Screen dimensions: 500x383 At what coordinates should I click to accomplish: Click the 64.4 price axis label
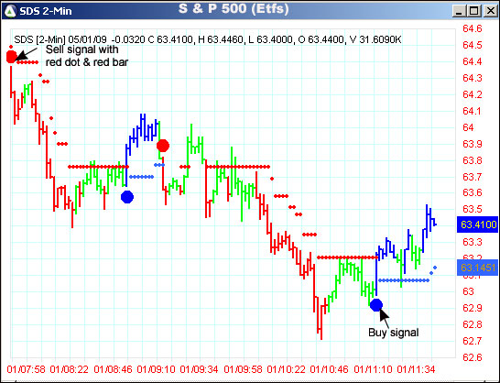[x=473, y=61]
